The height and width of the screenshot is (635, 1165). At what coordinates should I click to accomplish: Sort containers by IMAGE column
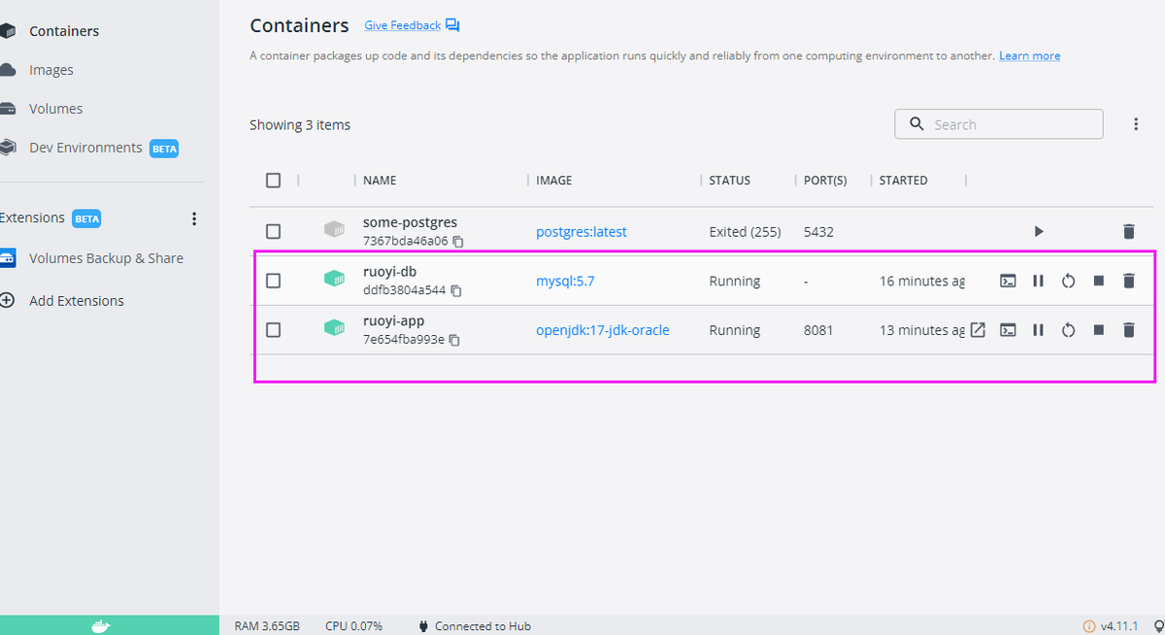click(x=554, y=181)
